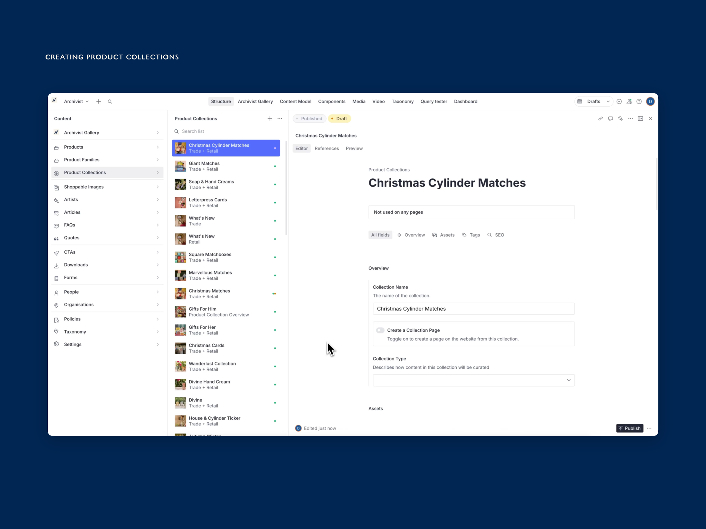Expand Shoppable Images chevron
Image resolution: width=706 pixels, height=529 pixels.
pos(158,187)
